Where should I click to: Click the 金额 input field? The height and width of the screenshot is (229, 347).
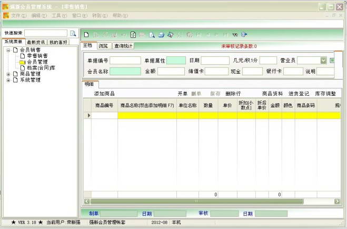171,71
